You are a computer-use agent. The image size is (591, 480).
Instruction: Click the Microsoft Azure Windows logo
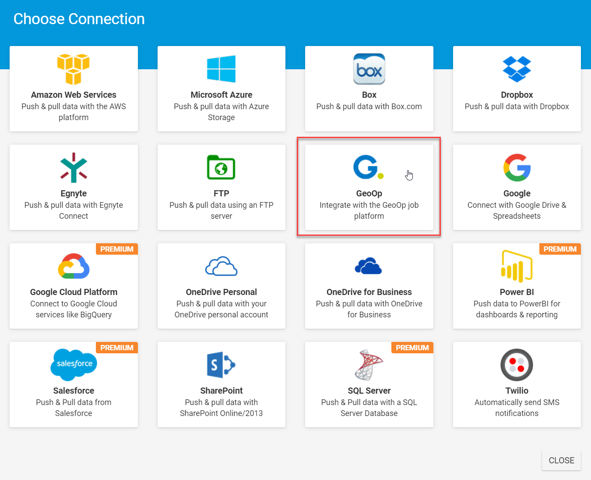221,69
